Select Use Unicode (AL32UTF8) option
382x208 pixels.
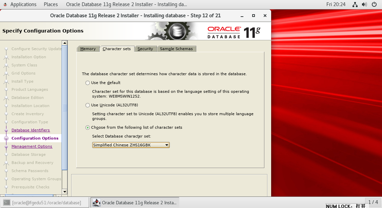point(87,105)
